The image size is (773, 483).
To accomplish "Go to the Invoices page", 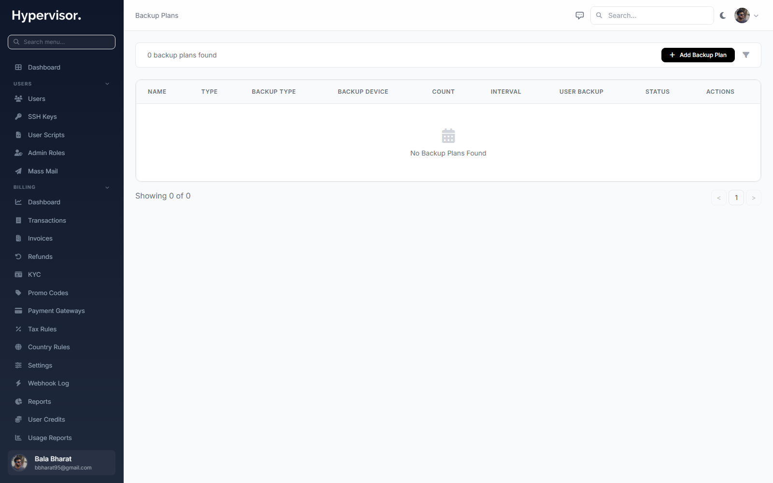I will (62, 238).
